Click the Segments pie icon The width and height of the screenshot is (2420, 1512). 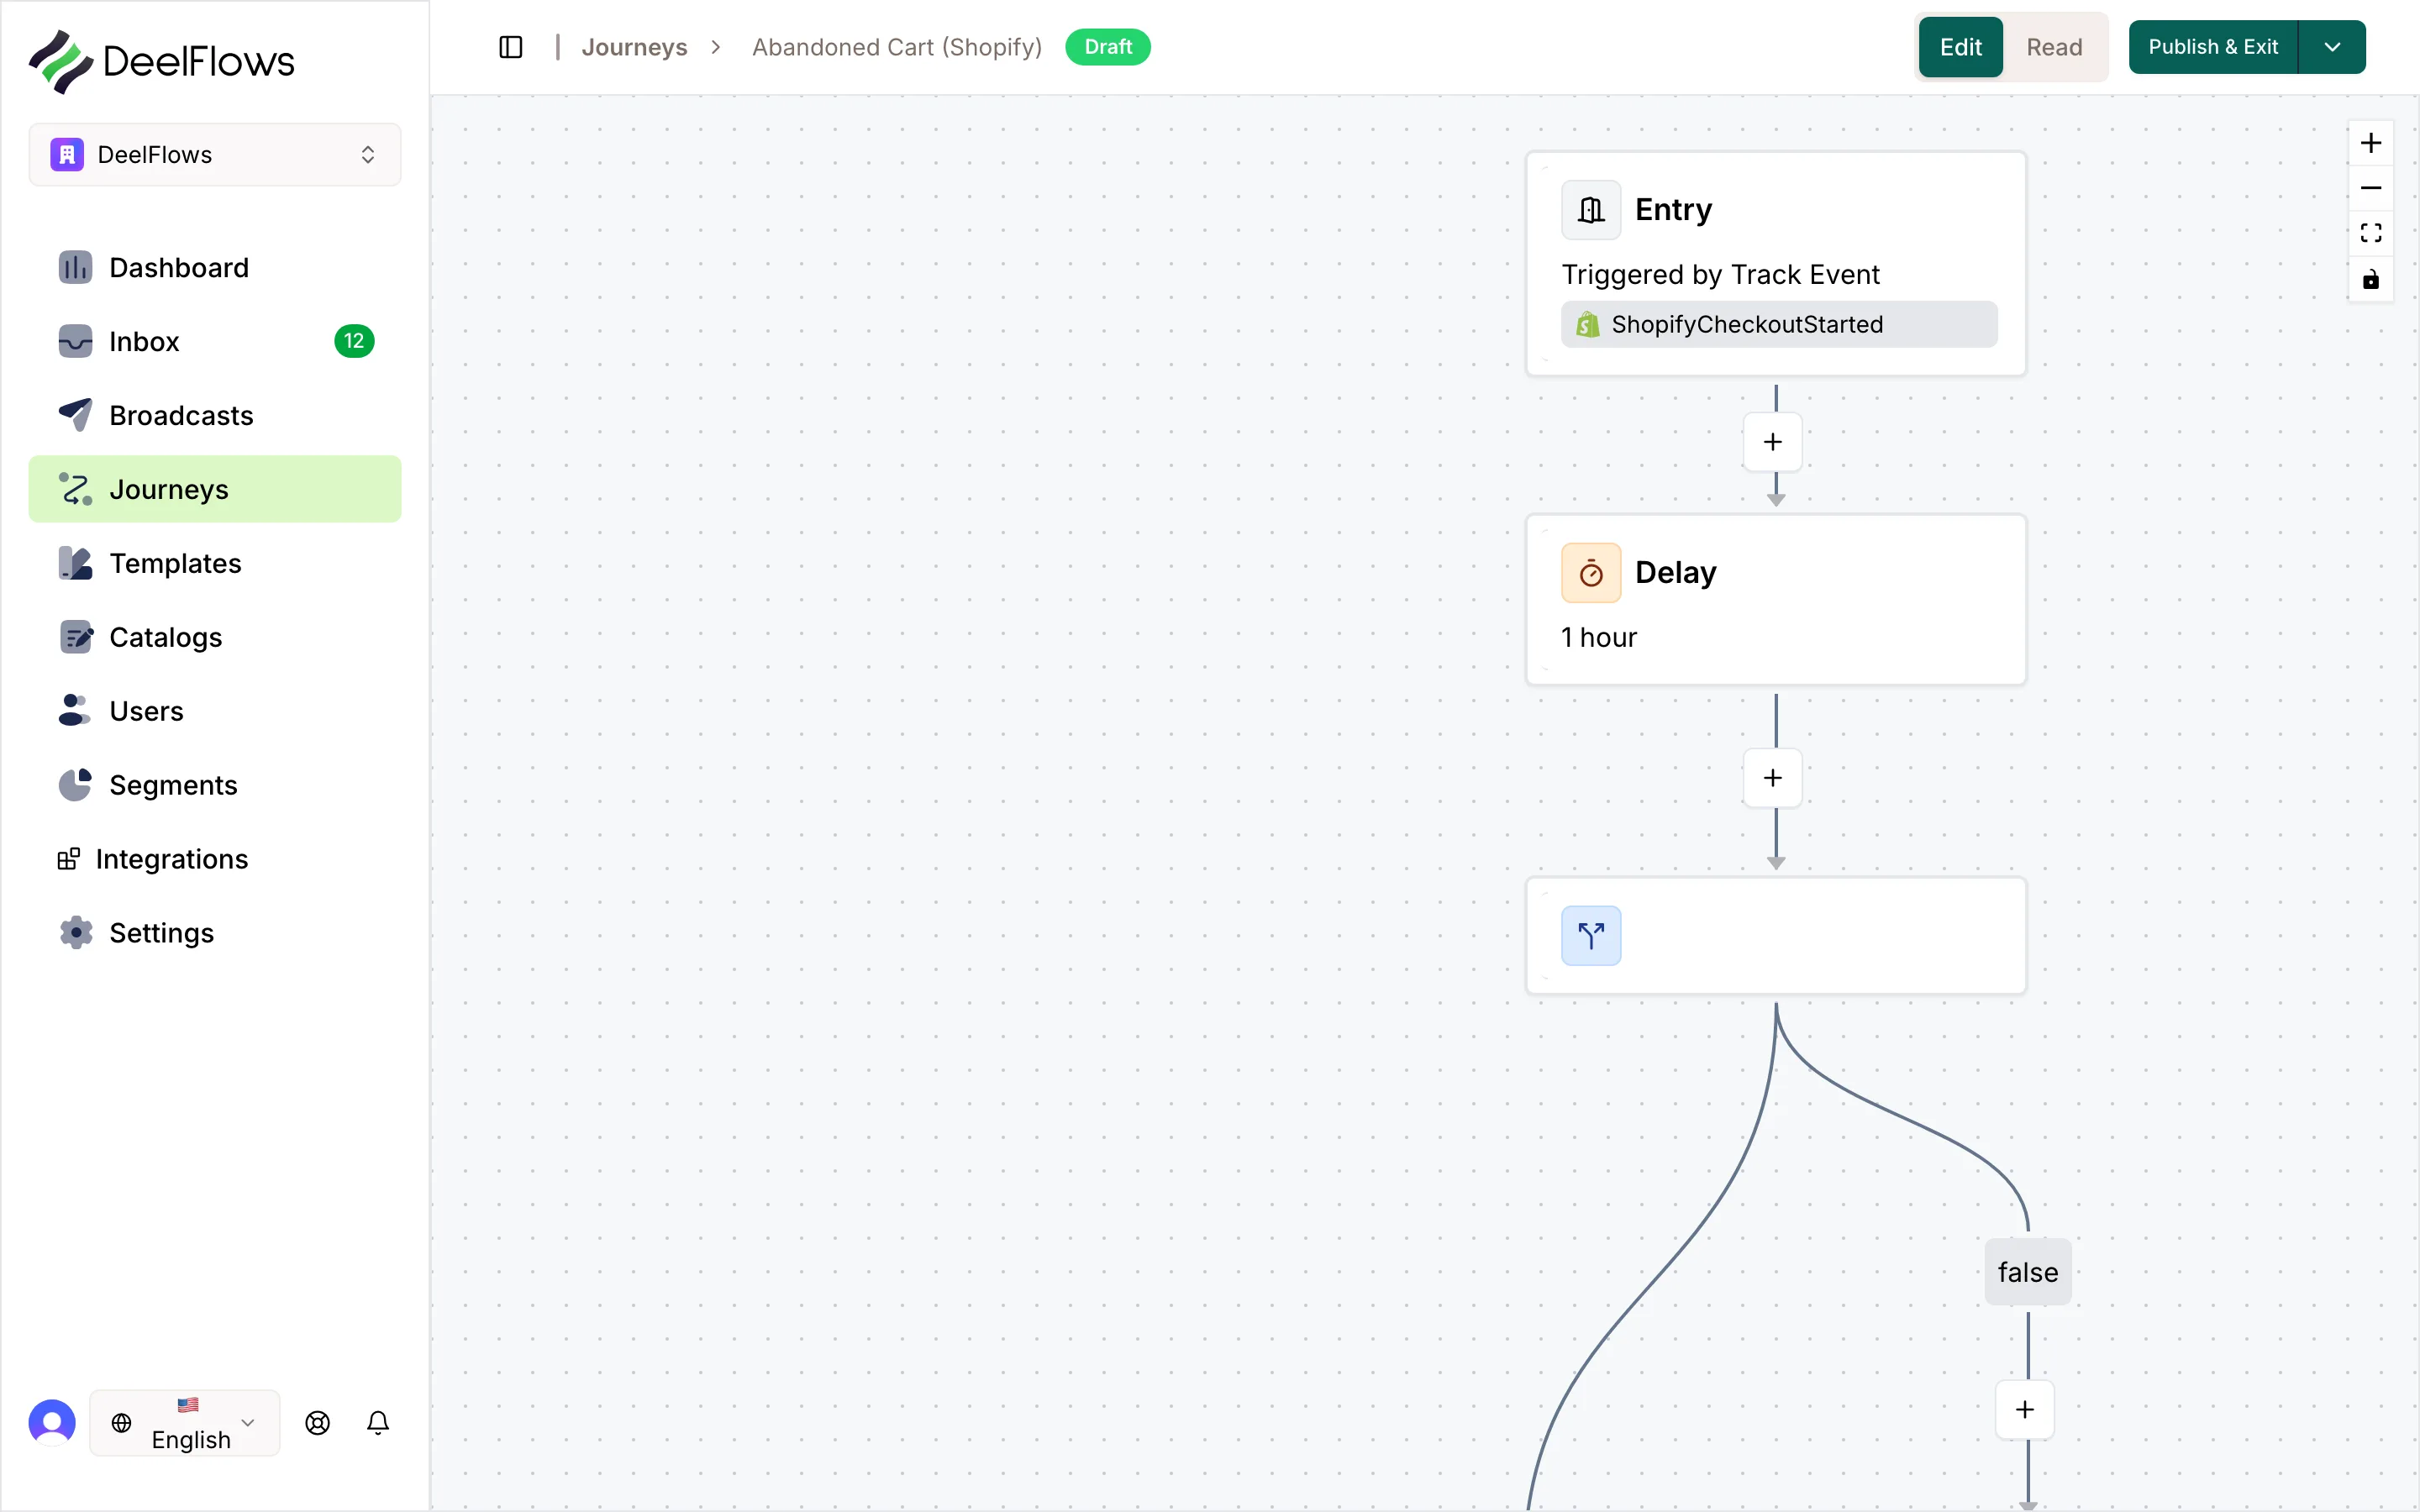point(75,785)
